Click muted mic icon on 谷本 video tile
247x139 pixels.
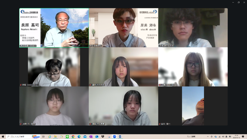click(160, 124)
